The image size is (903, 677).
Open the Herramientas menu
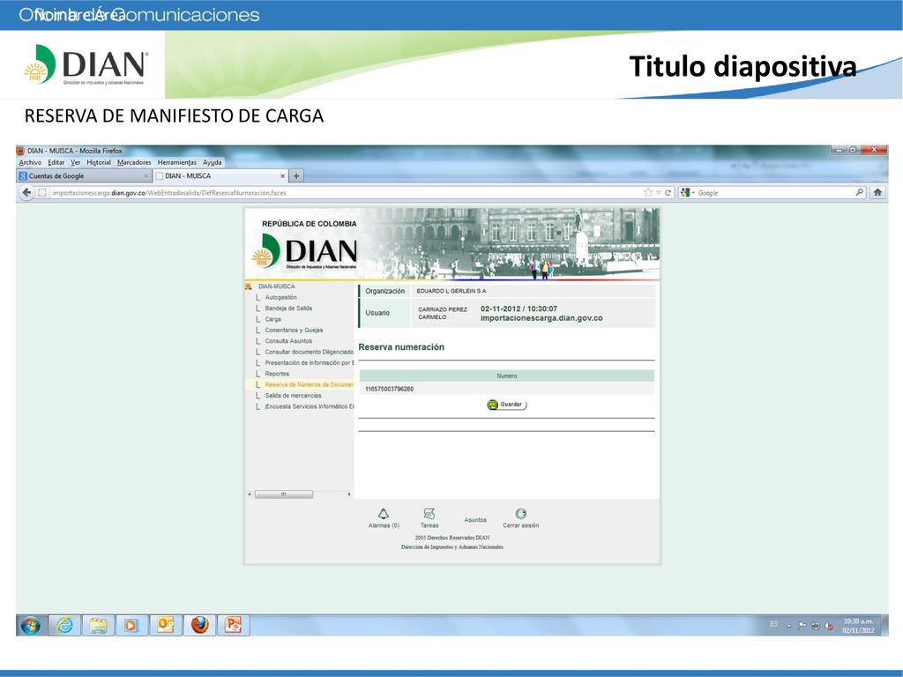[x=176, y=162]
